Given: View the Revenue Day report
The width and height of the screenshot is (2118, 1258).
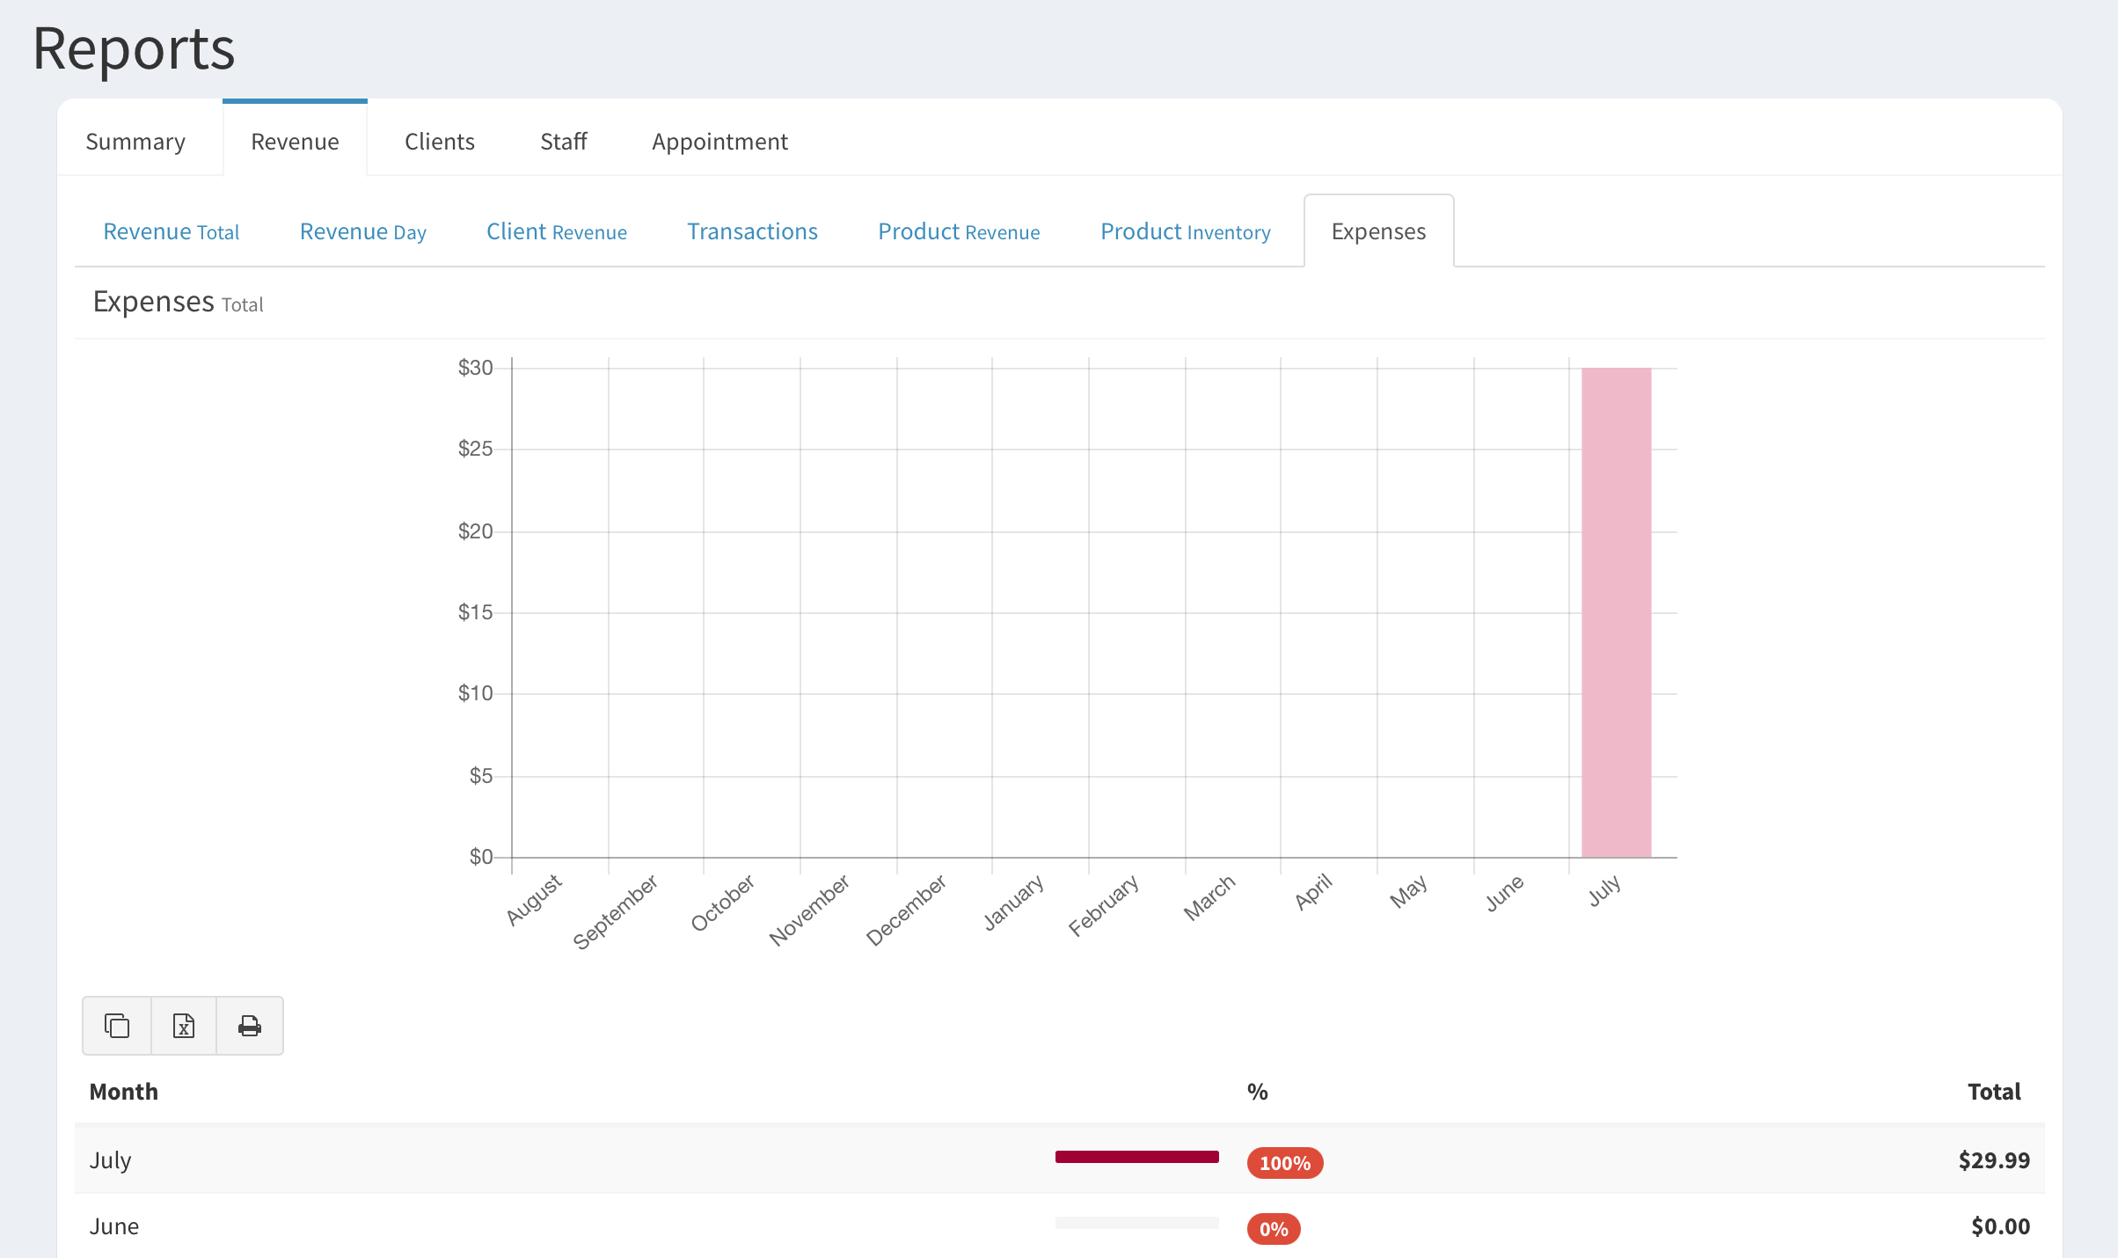Looking at the screenshot, I should [x=362, y=231].
